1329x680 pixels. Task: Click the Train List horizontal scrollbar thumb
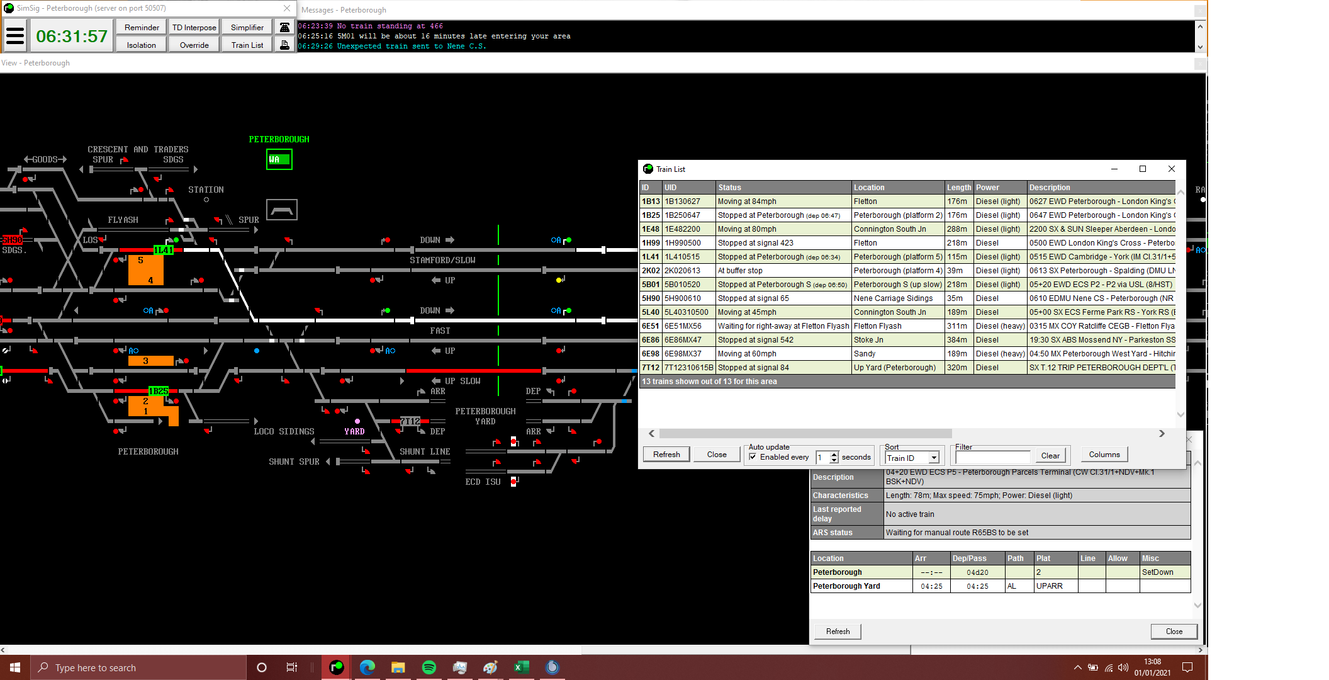[805, 433]
